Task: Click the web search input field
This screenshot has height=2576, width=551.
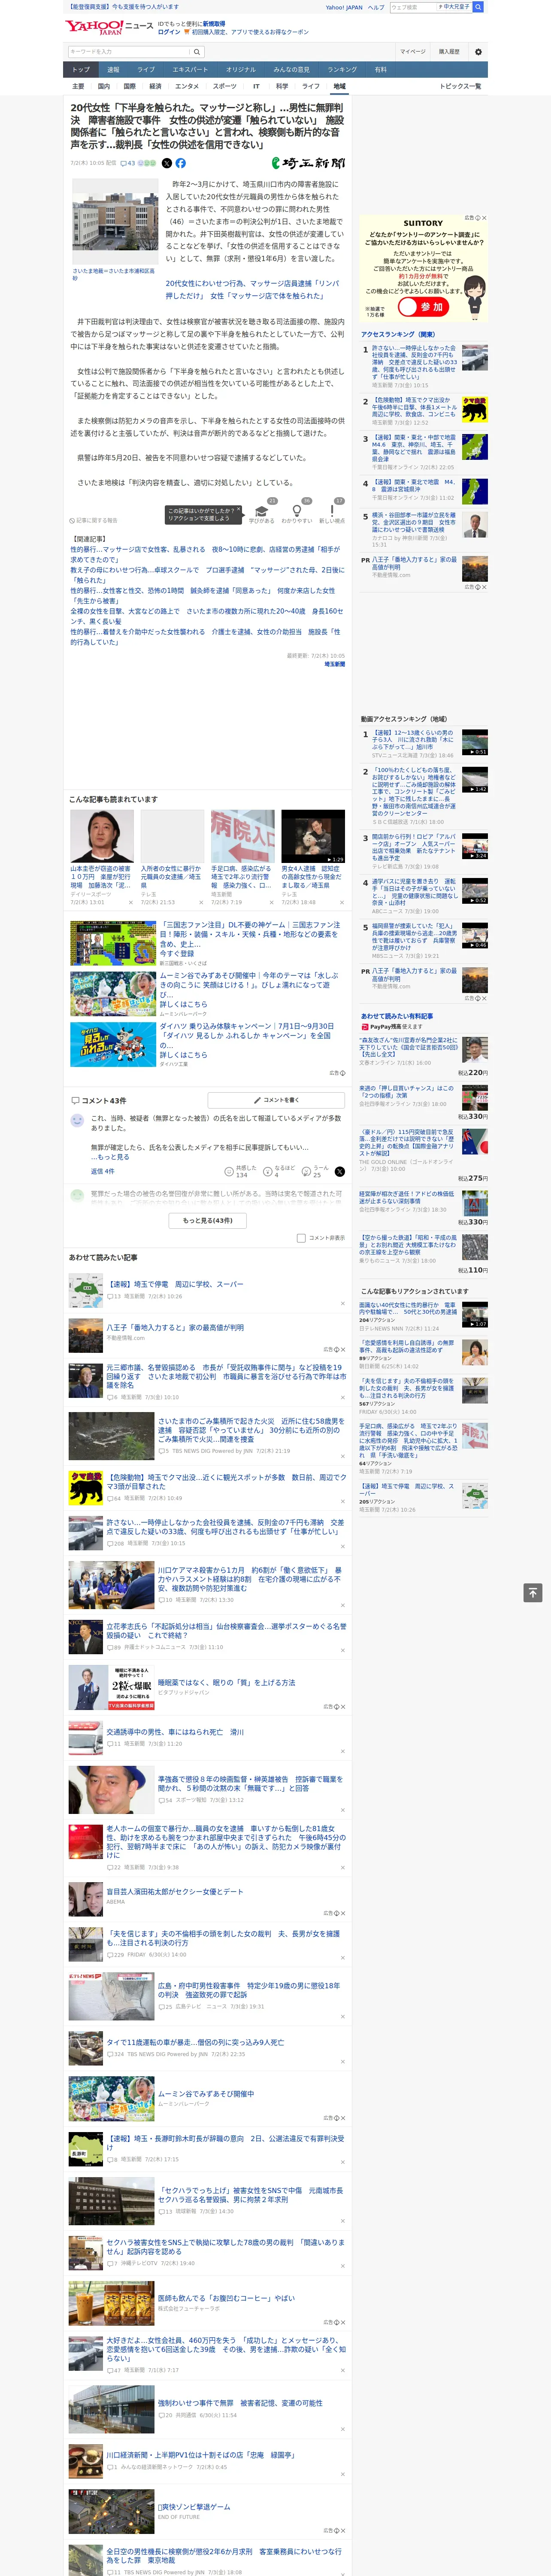Action: point(413,7)
